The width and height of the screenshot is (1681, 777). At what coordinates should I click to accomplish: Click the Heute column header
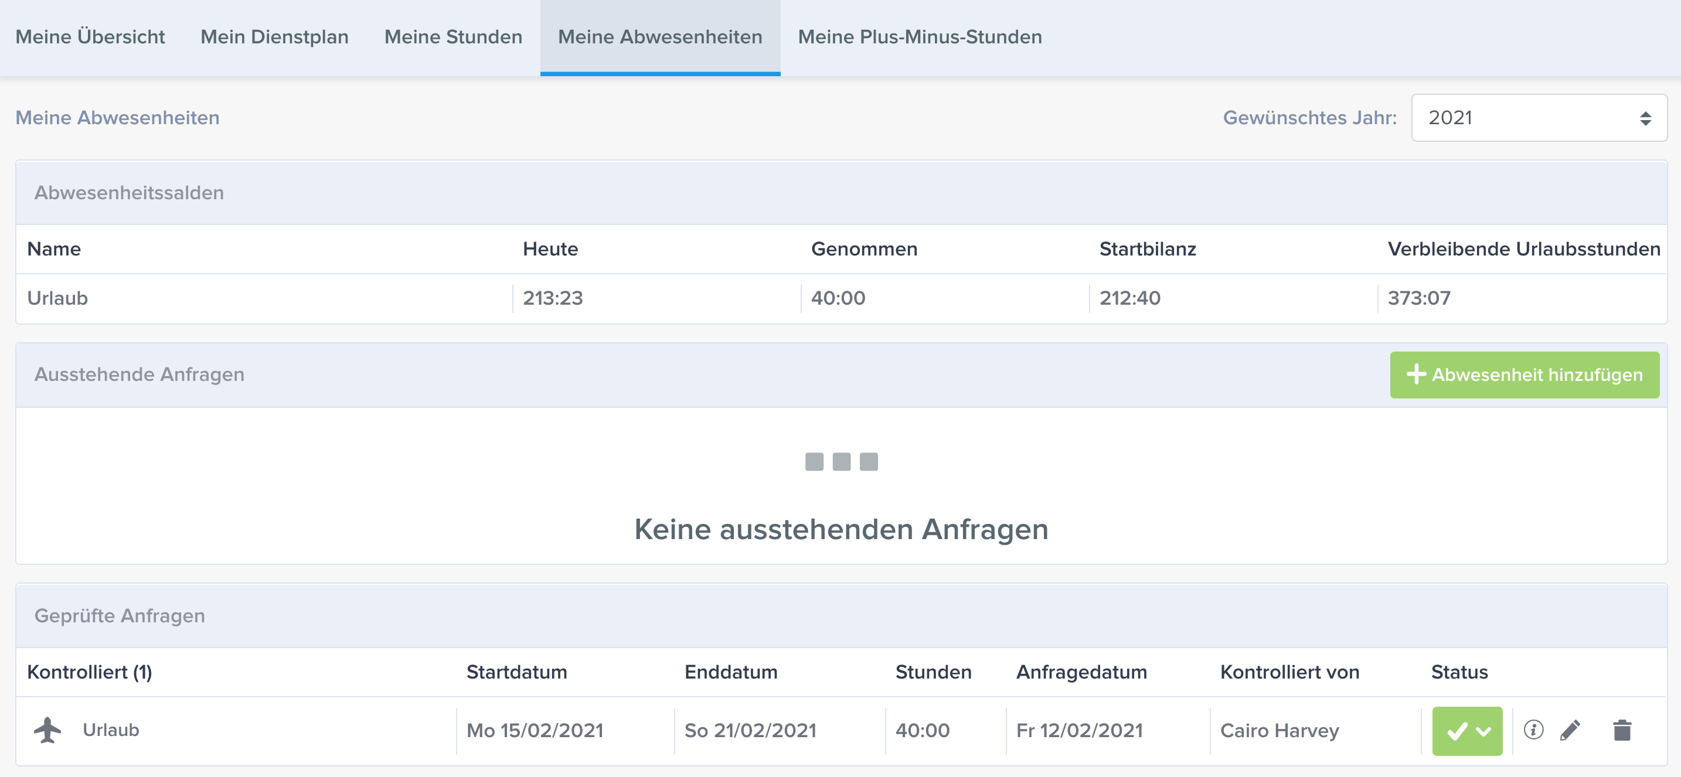550,249
